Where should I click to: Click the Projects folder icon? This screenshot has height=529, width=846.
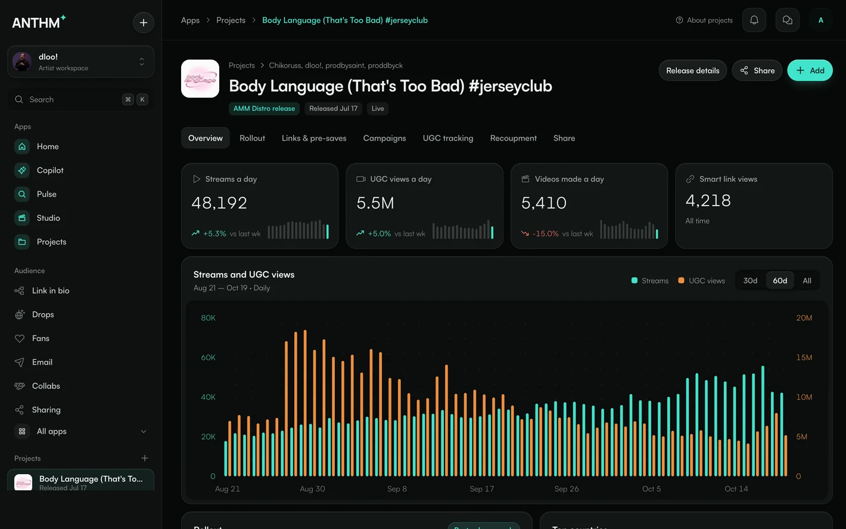click(22, 242)
